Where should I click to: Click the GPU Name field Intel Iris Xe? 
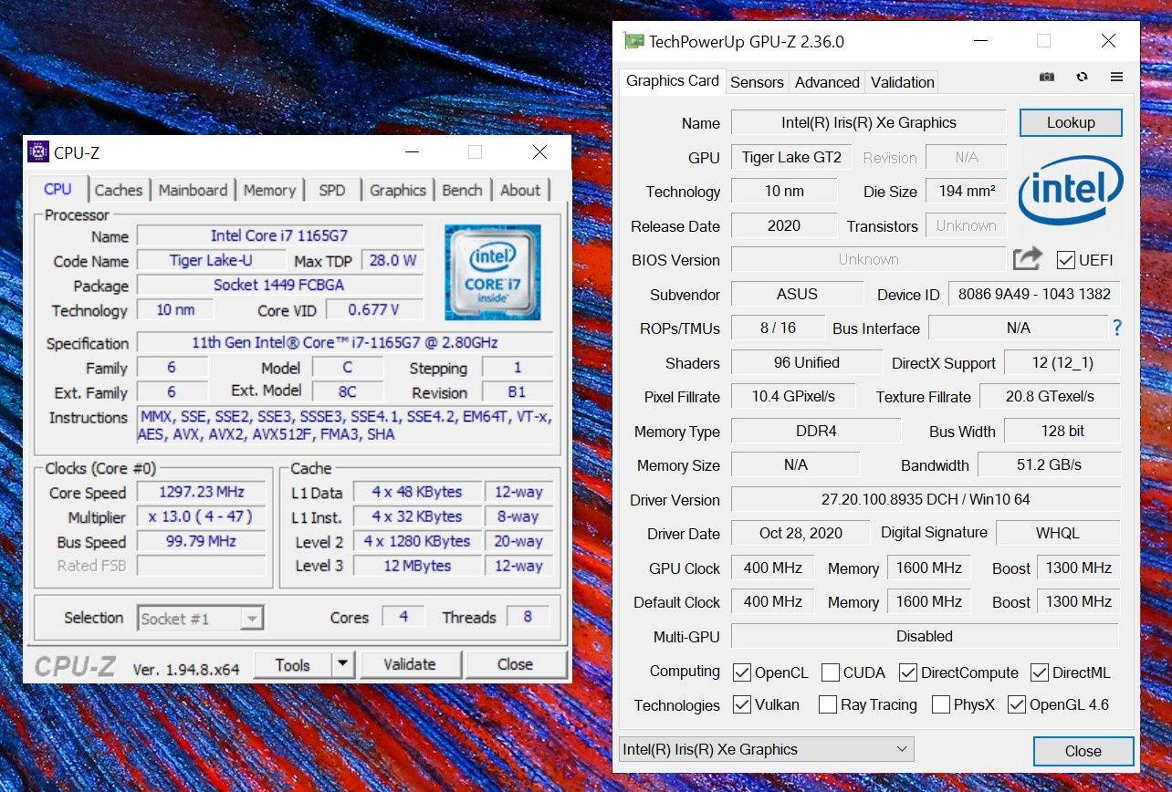(x=868, y=122)
